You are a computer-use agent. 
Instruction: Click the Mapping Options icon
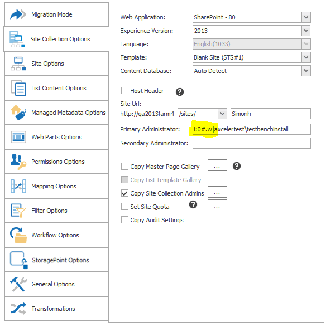tap(18, 186)
